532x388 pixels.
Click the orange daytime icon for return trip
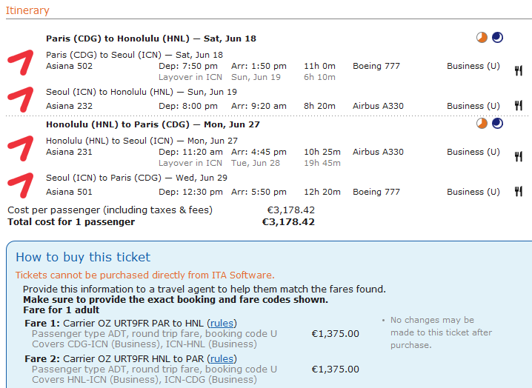click(482, 124)
